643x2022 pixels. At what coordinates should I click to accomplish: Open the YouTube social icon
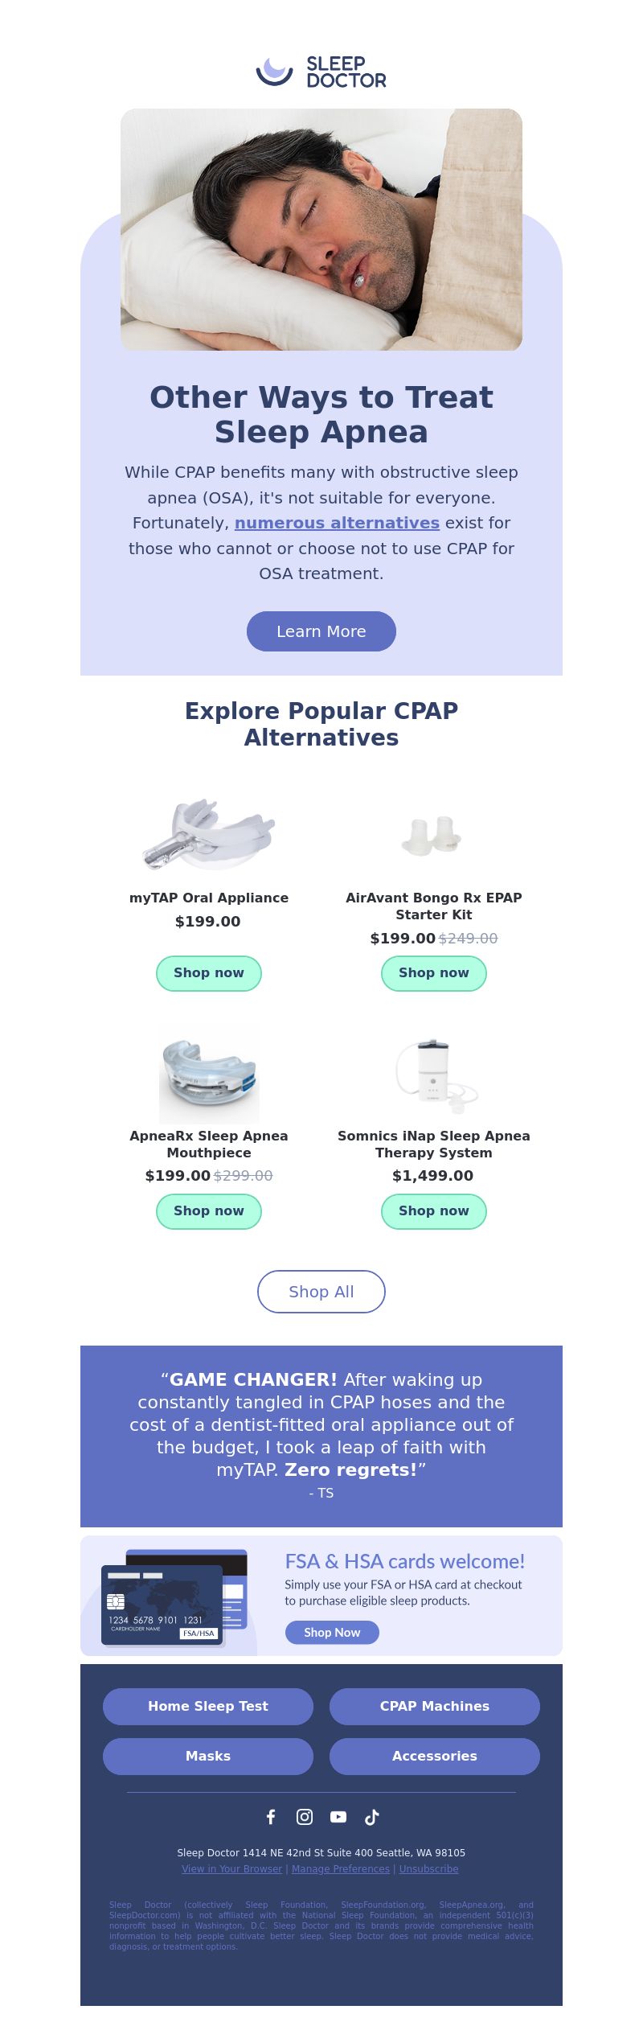click(x=338, y=1816)
